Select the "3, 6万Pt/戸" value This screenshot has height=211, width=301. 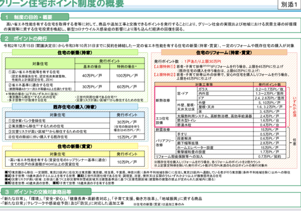coord(270,111)
